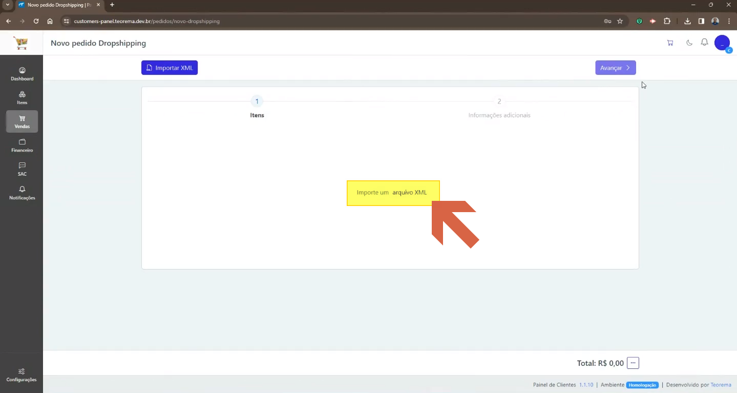Open the SAC sidebar section
This screenshot has width=737, height=393.
[22, 169]
